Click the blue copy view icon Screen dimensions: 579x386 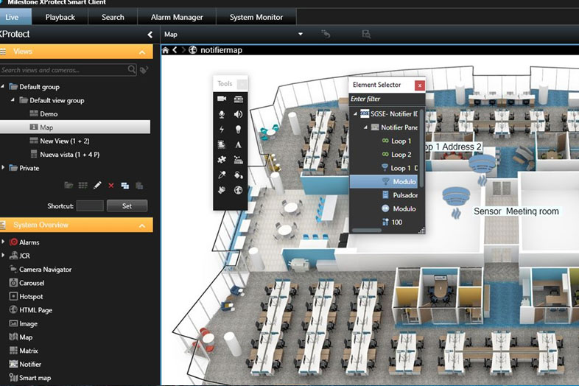pos(125,186)
